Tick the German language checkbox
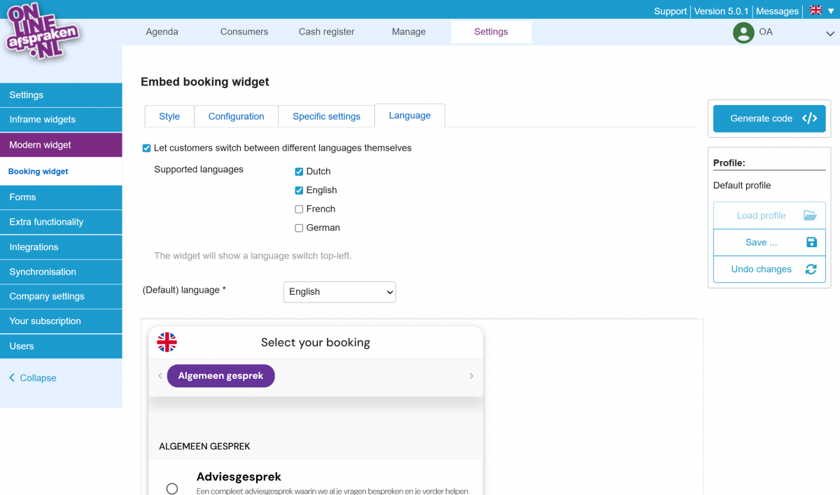Image resolution: width=840 pixels, height=495 pixels. click(x=299, y=228)
